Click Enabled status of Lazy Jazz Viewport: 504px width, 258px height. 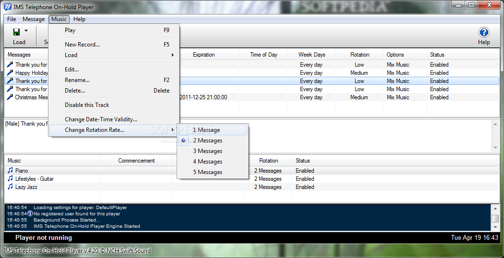coord(305,187)
